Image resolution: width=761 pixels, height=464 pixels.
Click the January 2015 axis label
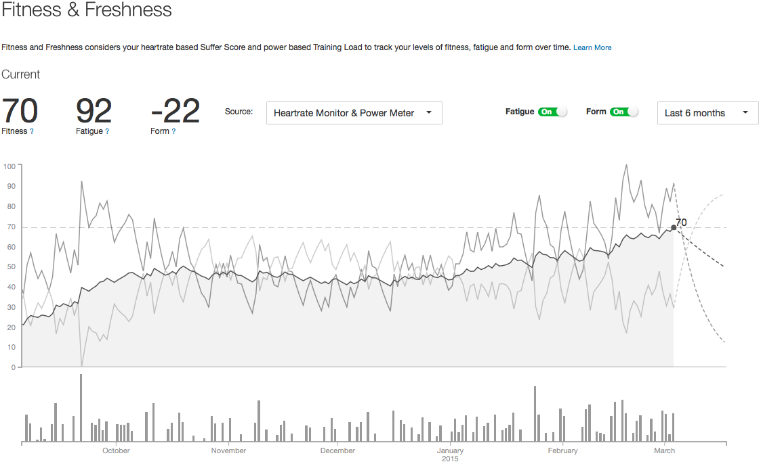point(450,454)
